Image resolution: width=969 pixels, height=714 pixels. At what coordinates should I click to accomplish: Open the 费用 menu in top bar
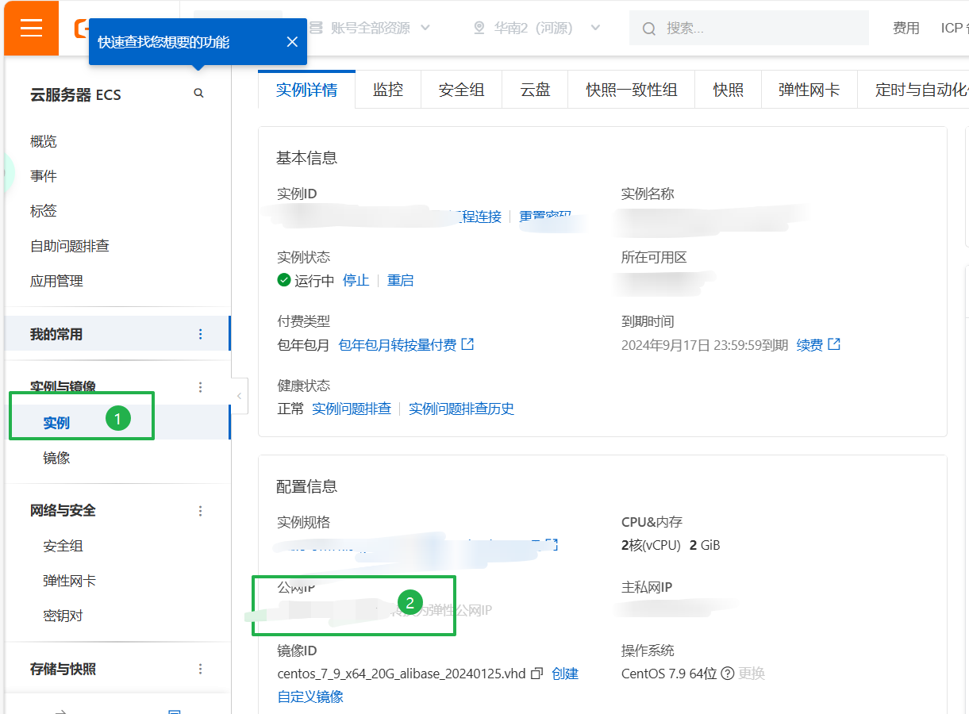[906, 28]
